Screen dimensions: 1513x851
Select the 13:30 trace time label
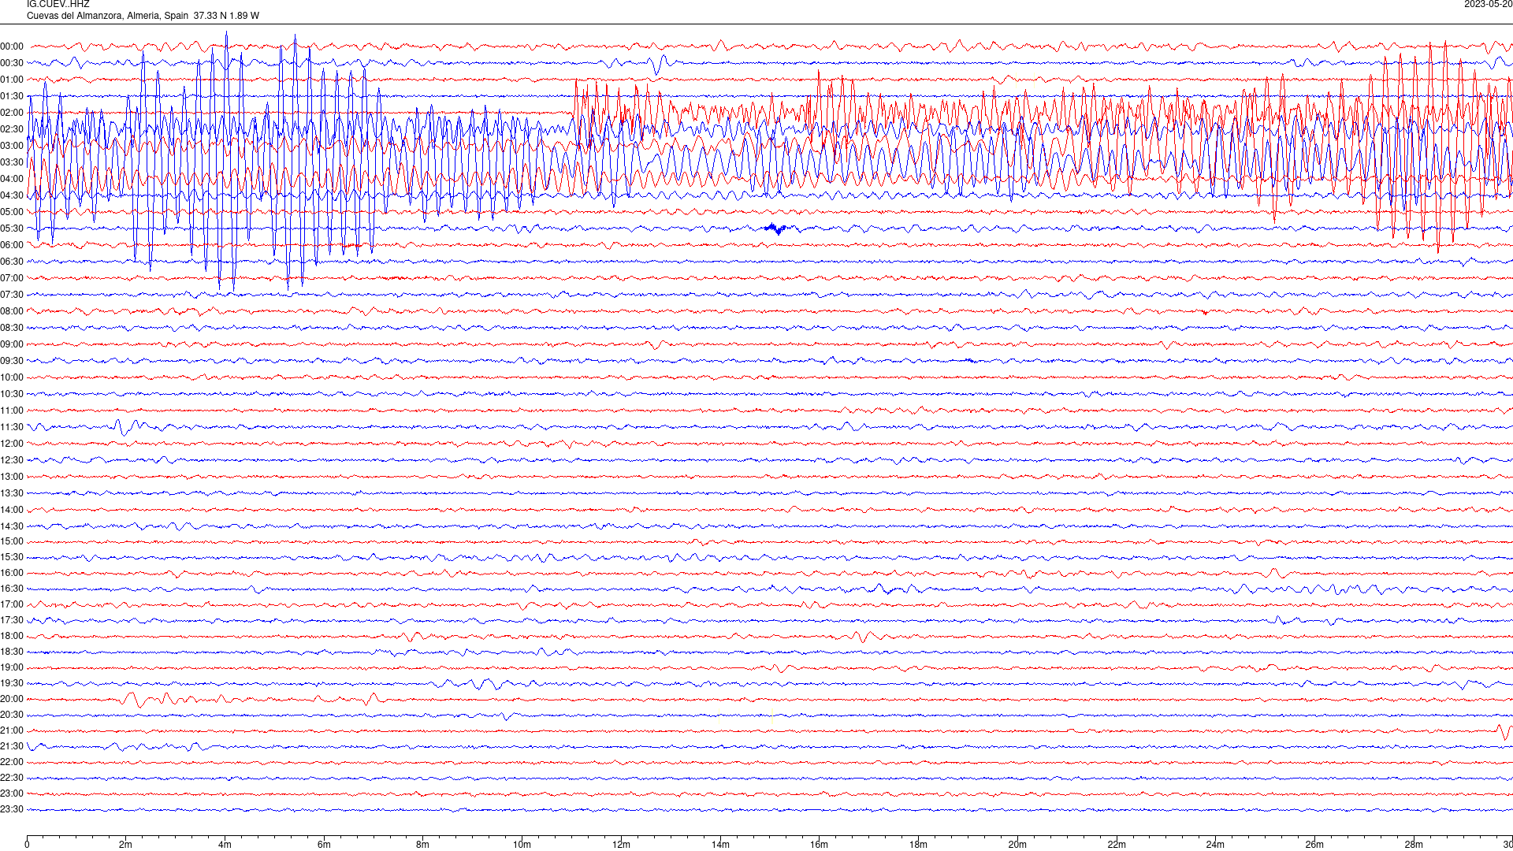coord(12,493)
